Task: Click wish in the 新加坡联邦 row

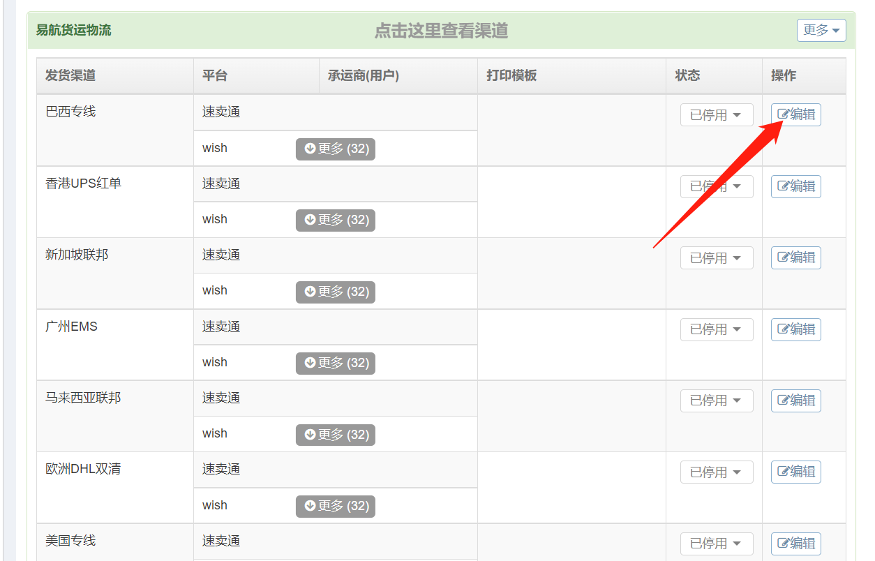Action: pyautogui.click(x=215, y=290)
